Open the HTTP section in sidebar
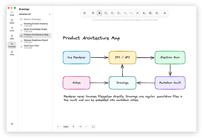 [x=12, y=29]
